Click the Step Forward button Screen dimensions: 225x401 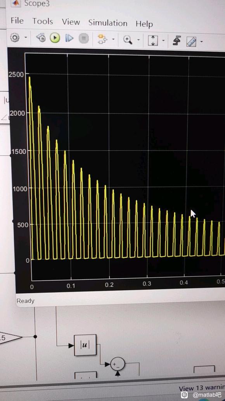[69, 39]
